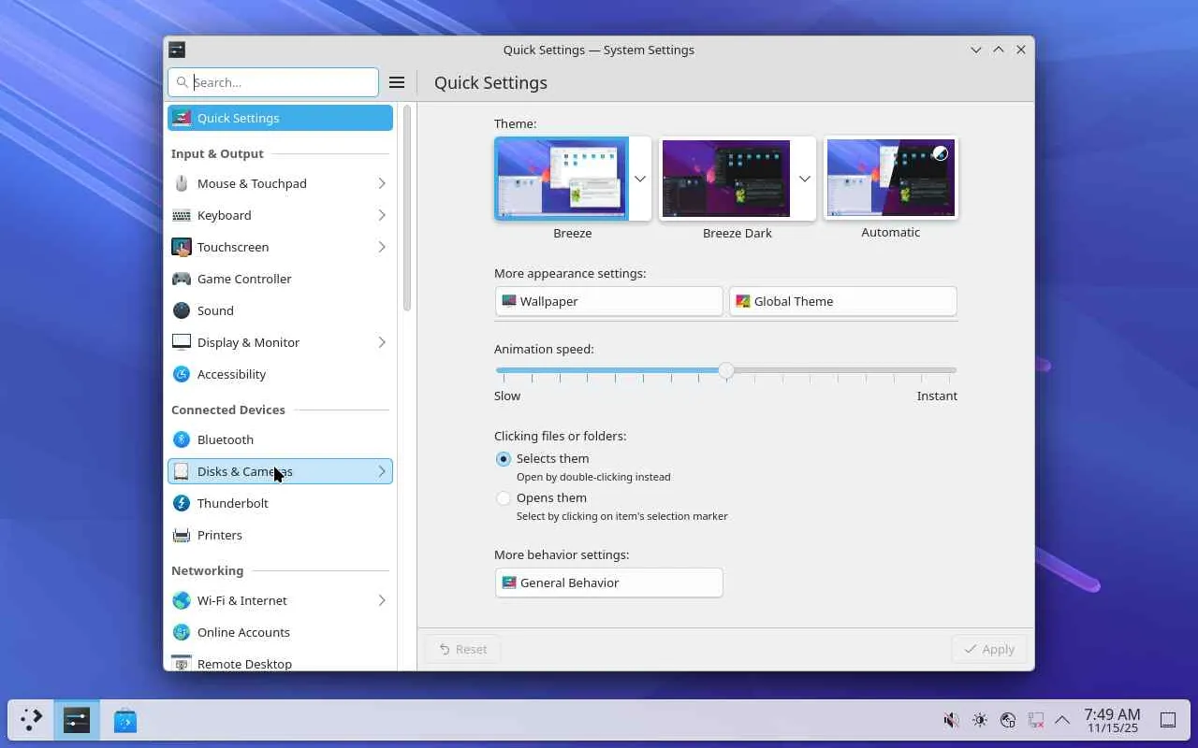Expand Touchscreen submenu chevron

click(x=382, y=247)
